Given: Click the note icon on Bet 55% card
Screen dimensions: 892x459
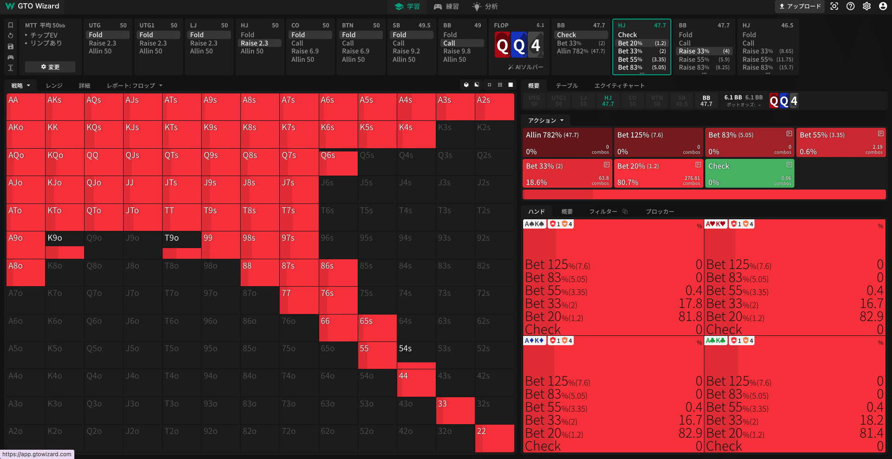Looking at the screenshot, I should 880,134.
